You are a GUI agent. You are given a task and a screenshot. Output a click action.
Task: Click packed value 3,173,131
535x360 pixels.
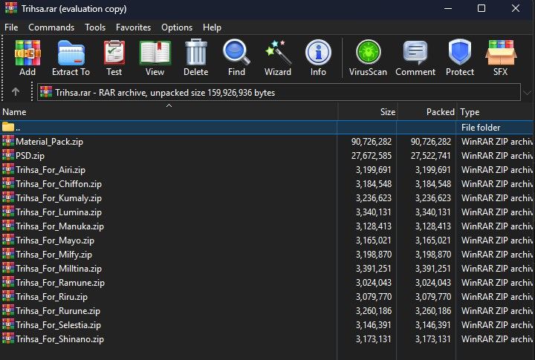point(433,339)
